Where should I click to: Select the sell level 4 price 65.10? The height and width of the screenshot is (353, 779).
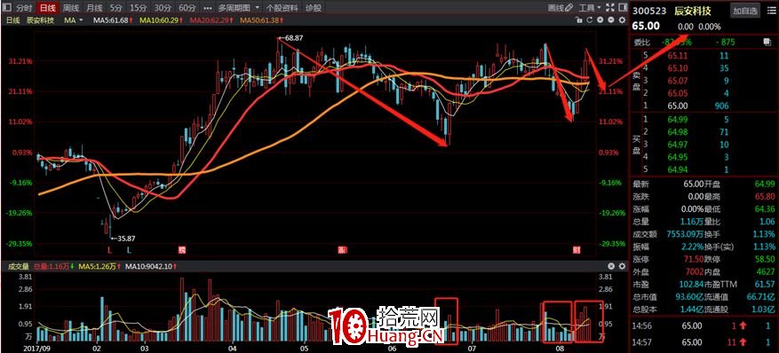[678, 68]
